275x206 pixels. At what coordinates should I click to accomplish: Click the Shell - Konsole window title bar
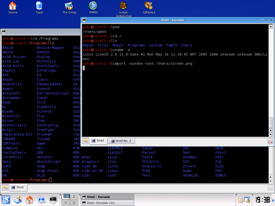coord(173,20)
